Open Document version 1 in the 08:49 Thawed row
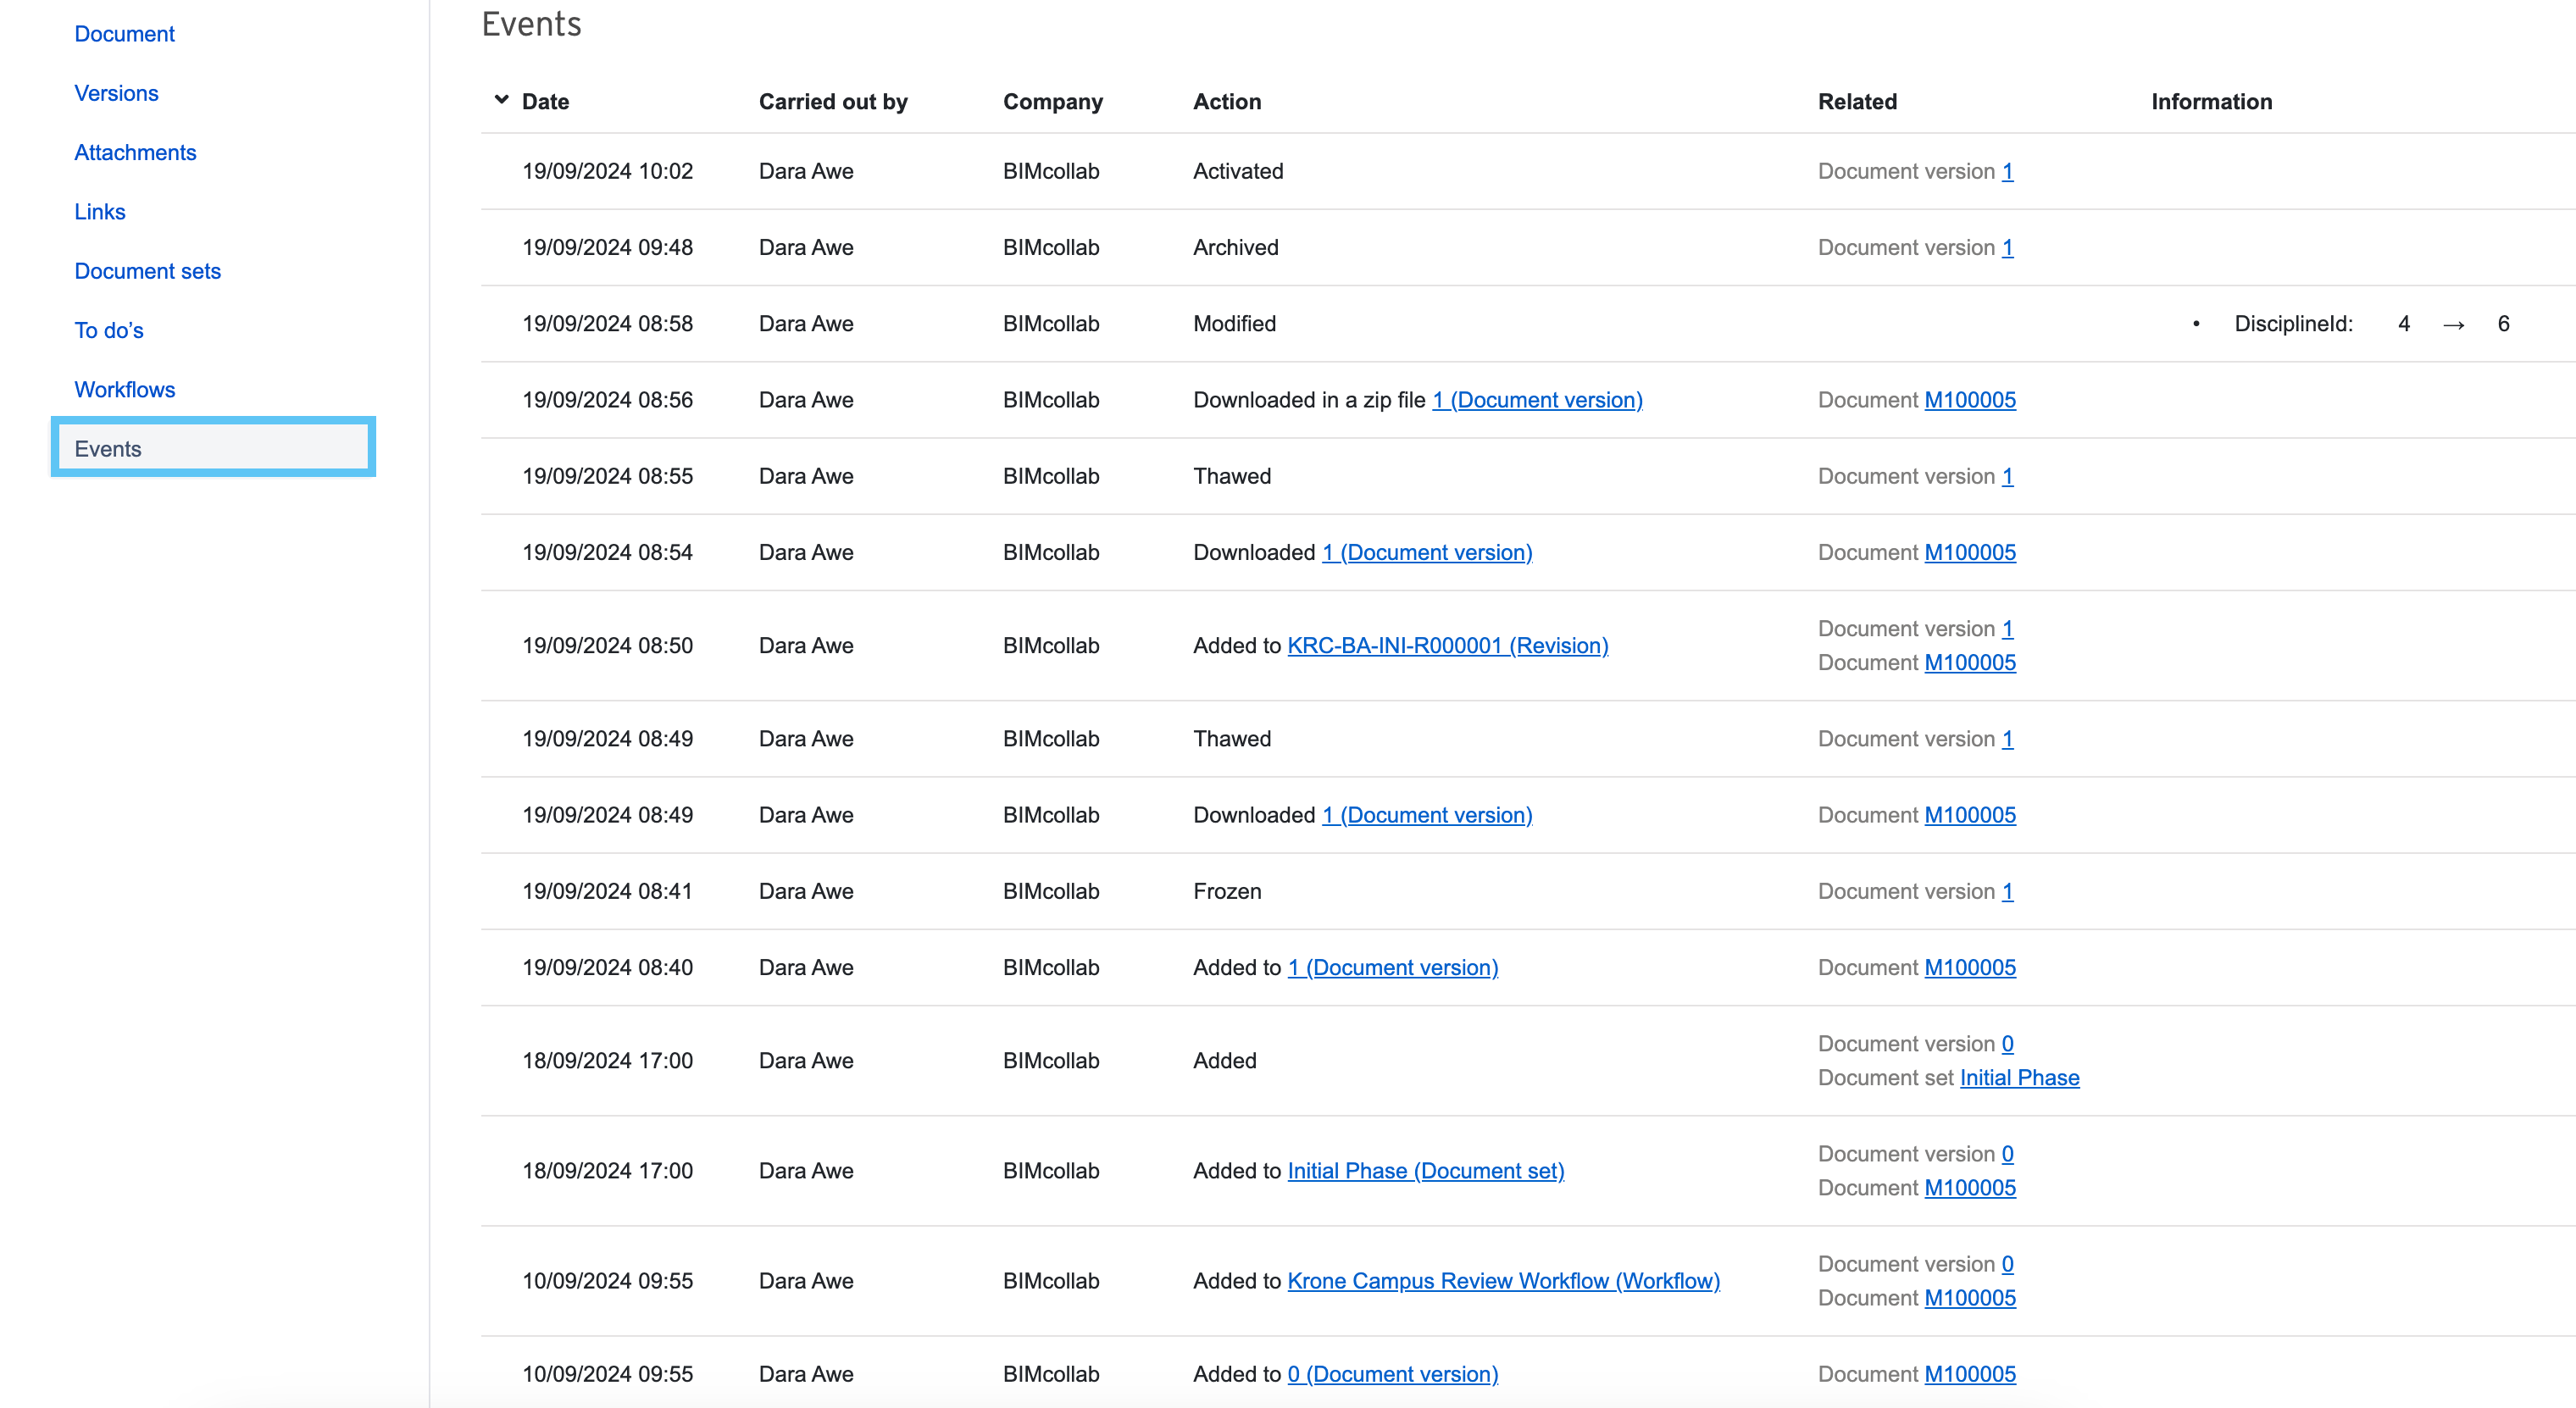The image size is (2576, 1408). pos(2007,738)
